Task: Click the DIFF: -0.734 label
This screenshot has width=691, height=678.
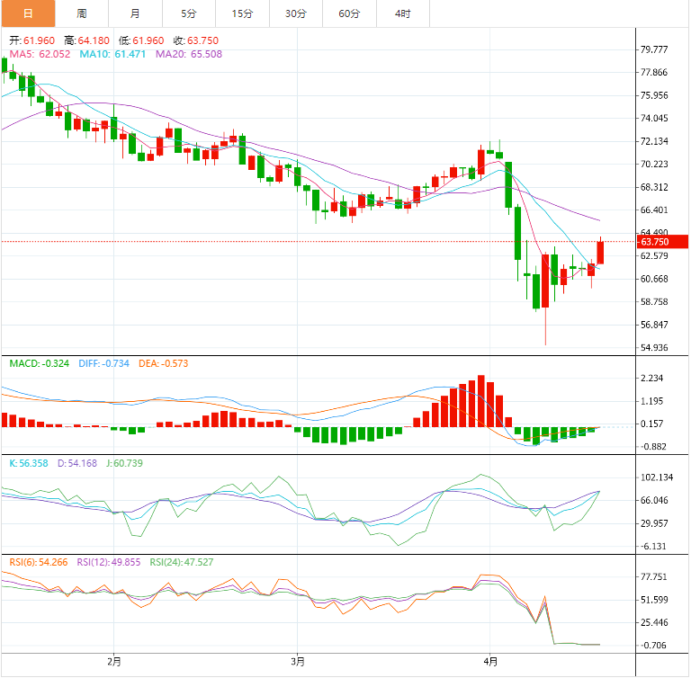Action: coord(104,363)
